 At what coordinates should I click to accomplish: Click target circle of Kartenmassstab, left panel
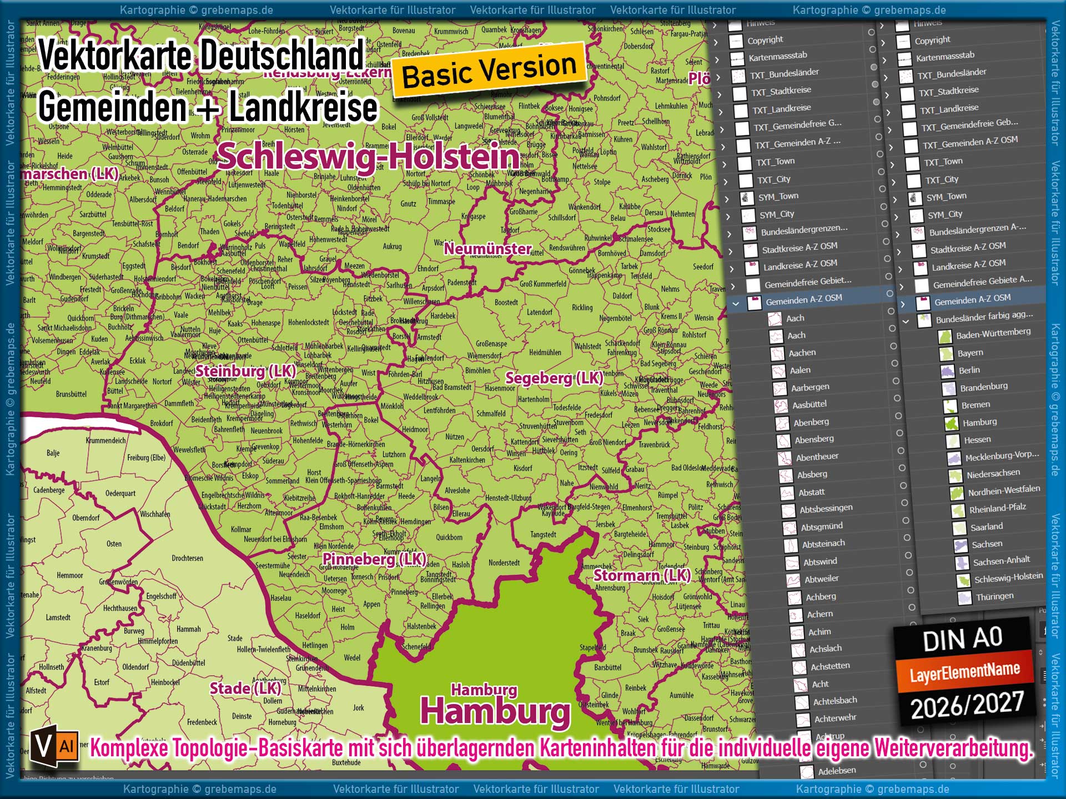(872, 49)
